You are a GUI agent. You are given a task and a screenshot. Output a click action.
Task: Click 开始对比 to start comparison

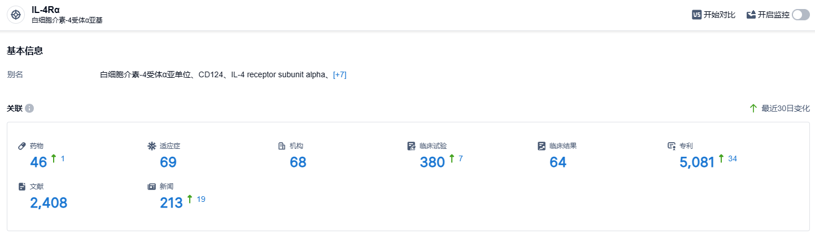click(719, 15)
